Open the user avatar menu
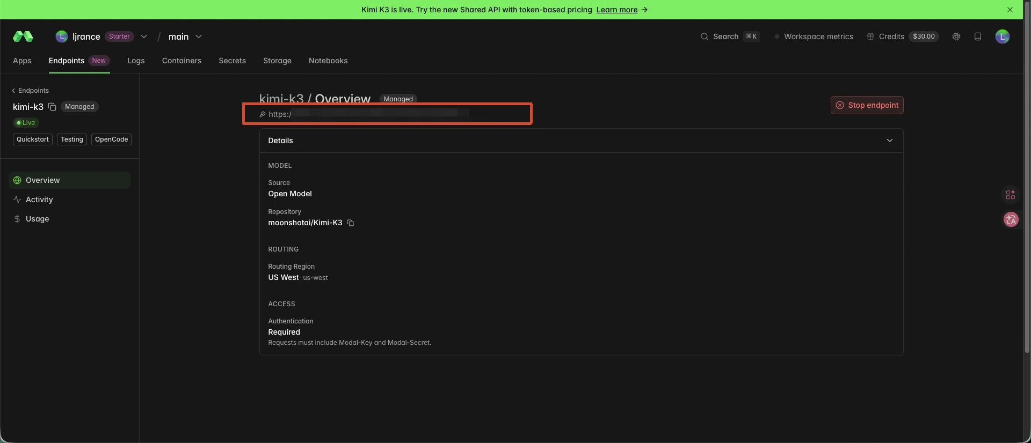The image size is (1031, 443). (1002, 36)
